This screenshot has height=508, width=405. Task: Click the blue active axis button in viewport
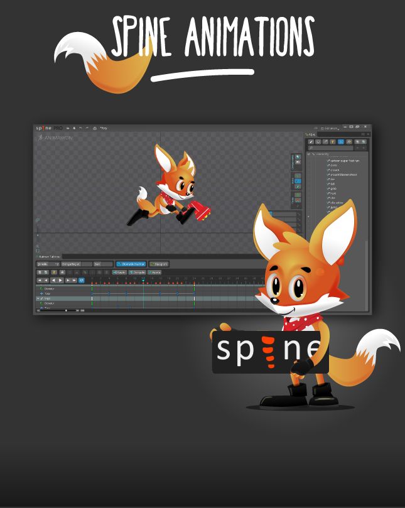coord(298,181)
